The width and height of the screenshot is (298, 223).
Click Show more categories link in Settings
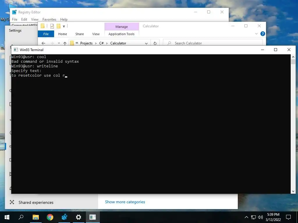tap(125, 202)
